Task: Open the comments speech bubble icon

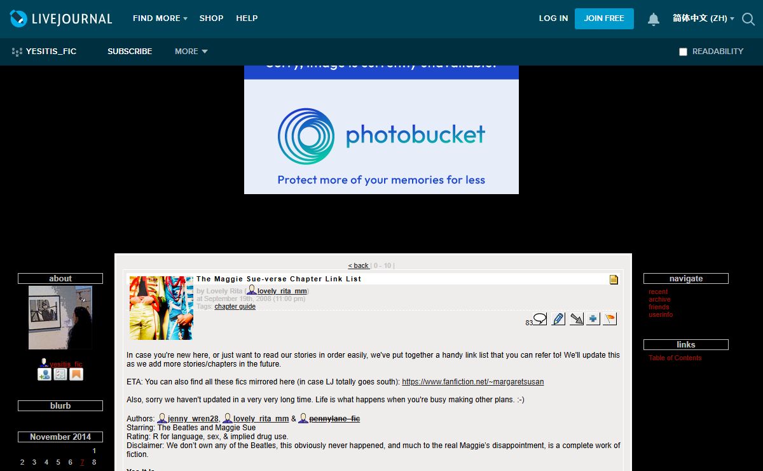Action: pyautogui.click(x=540, y=319)
